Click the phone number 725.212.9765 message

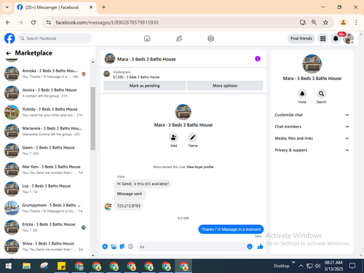click(129, 206)
